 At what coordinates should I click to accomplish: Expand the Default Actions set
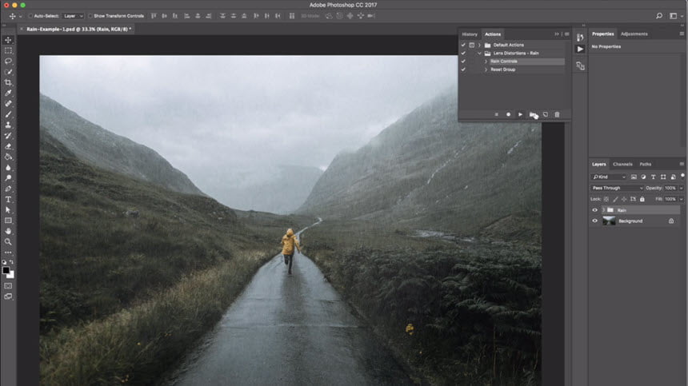click(479, 45)
